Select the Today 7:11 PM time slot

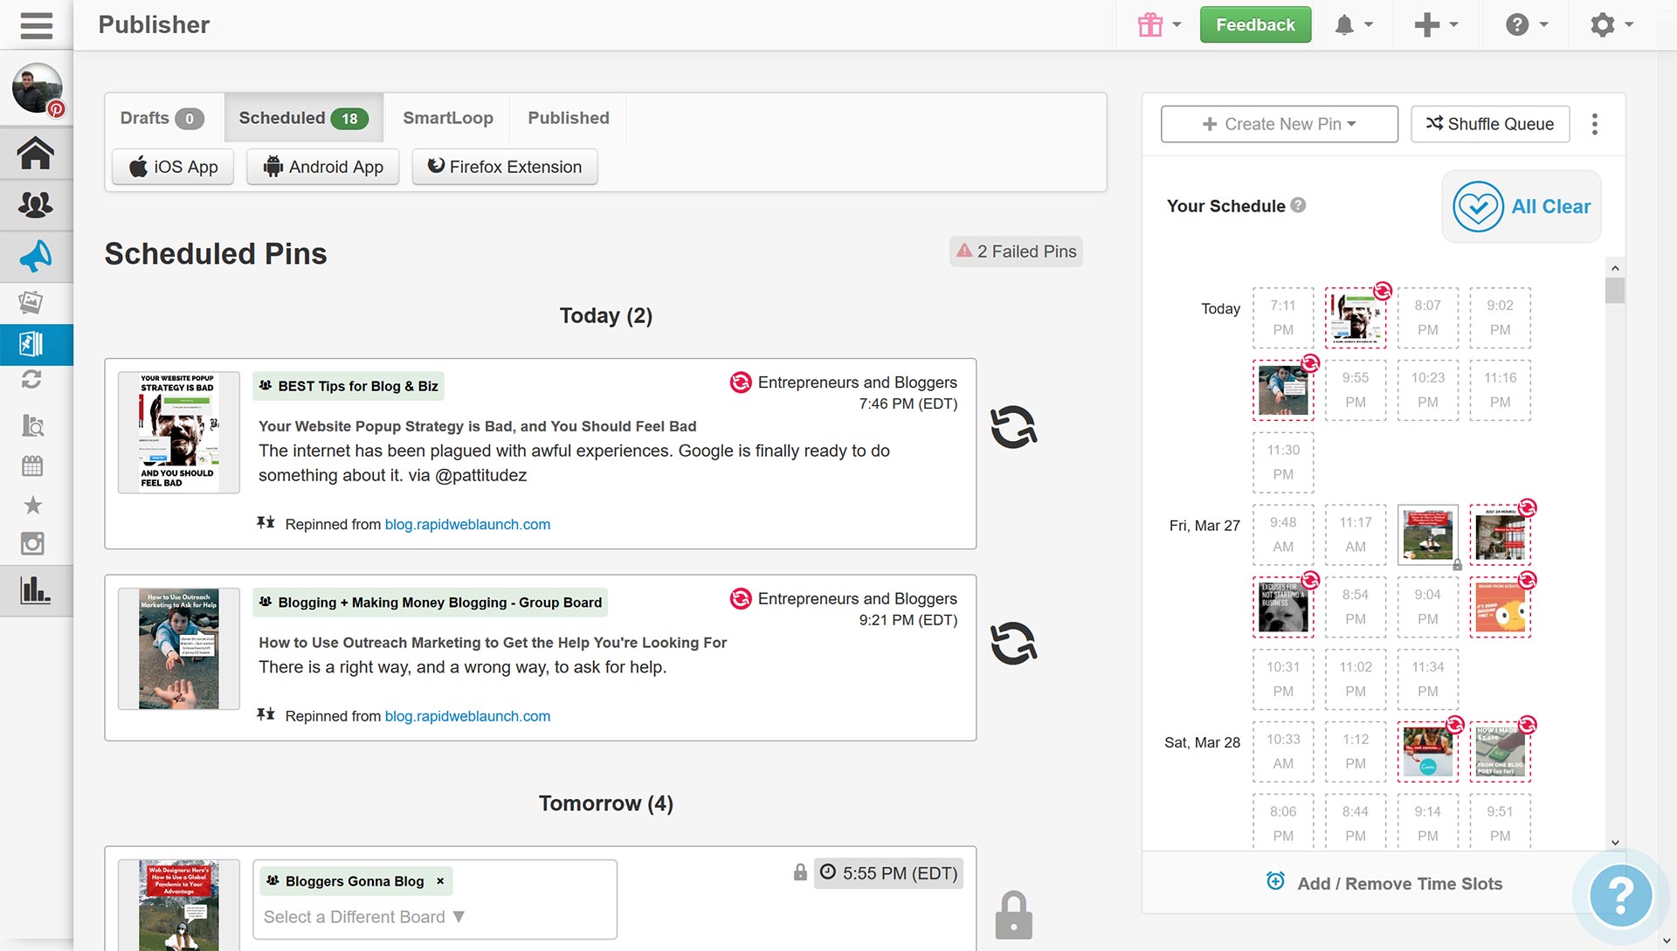(1283, 318)
